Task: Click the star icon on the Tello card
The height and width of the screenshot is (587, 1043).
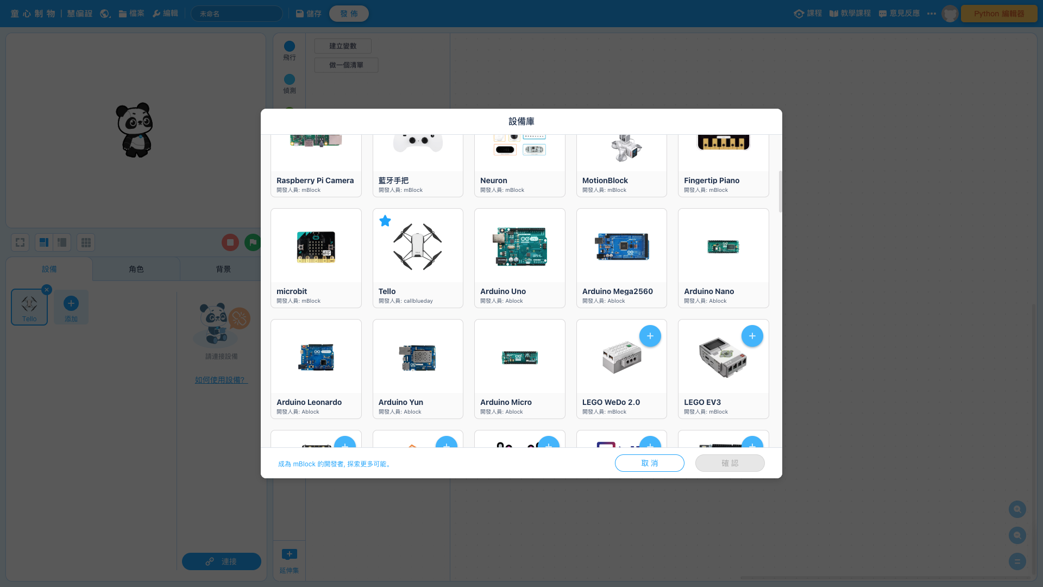Action: (385, 221)
